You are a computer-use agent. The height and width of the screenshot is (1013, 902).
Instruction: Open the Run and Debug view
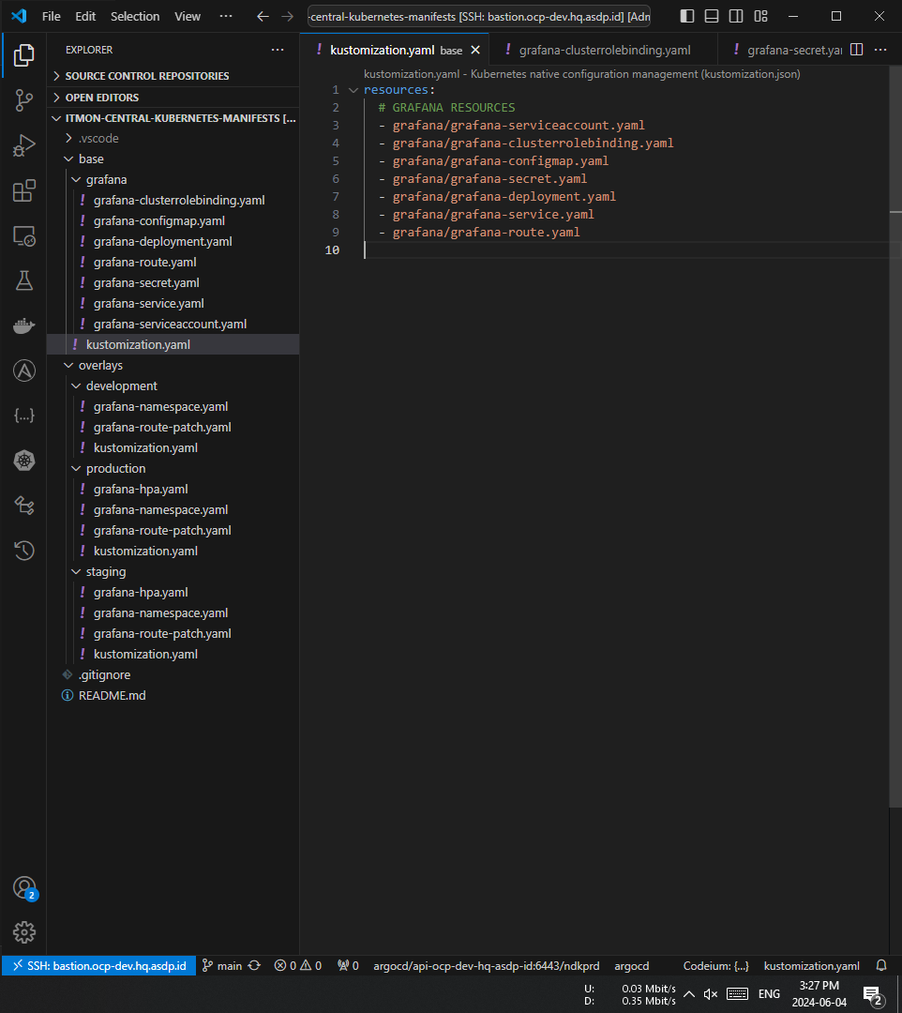[x=23, y=145]
